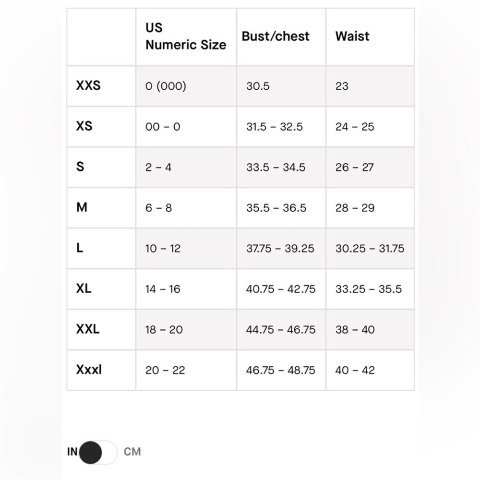
Task: Click the 0 (000) numeric size cell
Action: (x=166, y=86)
